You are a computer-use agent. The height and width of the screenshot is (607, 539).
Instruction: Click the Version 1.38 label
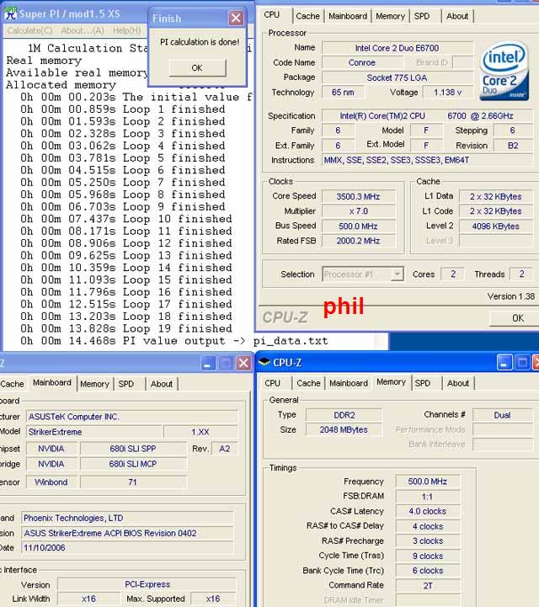[x=511, y=296]
